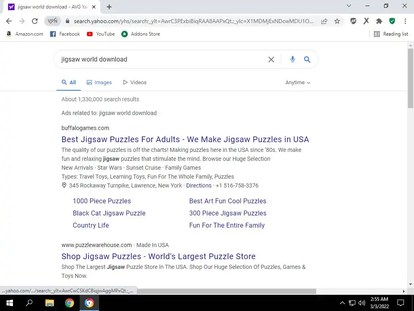Click the map pin location icon
Viewport: 414px width, 311px height.
click(x=64, y=185)
